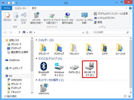Click the search magnifier icon

[128, 32]
